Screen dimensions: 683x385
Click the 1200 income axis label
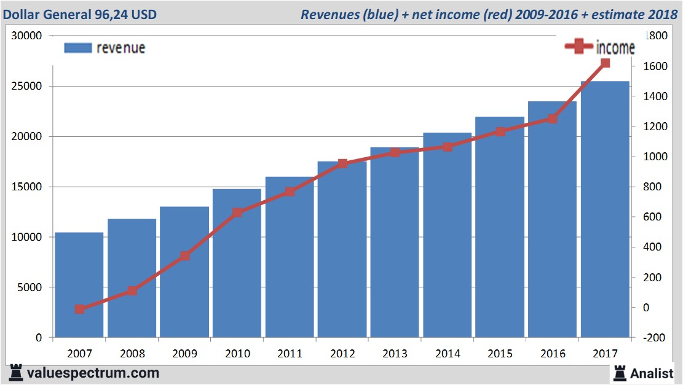pos(655,126)
